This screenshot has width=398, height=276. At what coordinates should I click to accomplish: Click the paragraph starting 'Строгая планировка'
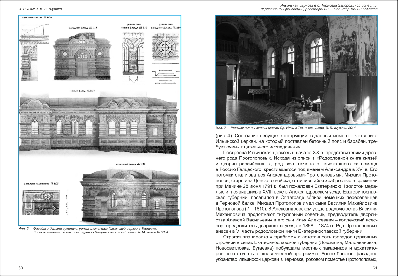click(296, 252)
